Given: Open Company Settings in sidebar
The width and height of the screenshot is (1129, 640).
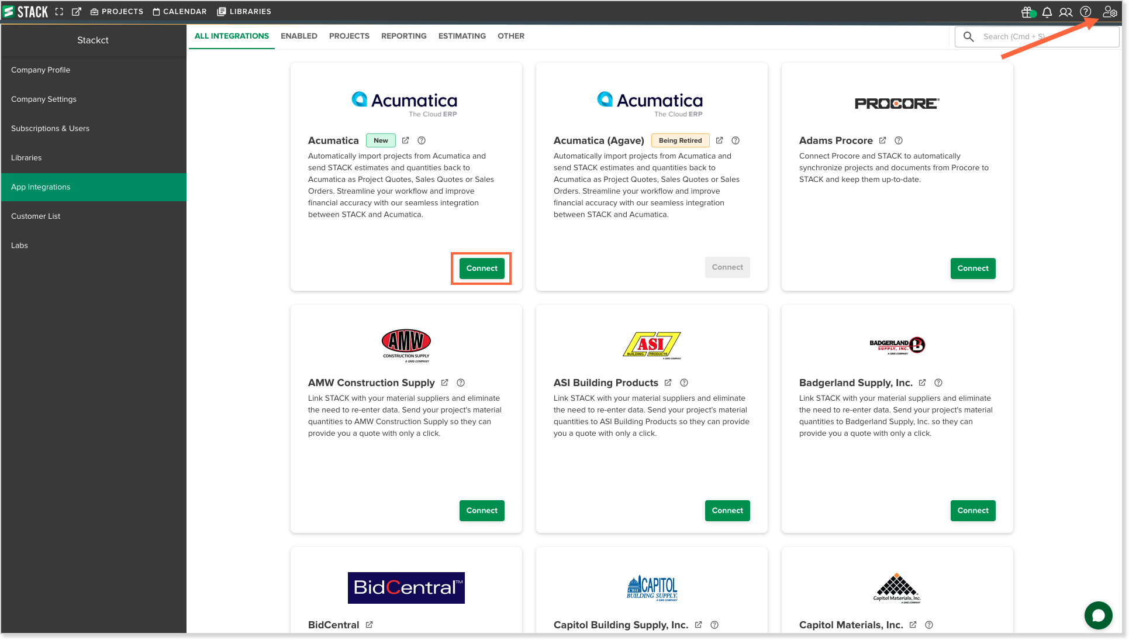Looking at the screenshot, I should (94, 99).
